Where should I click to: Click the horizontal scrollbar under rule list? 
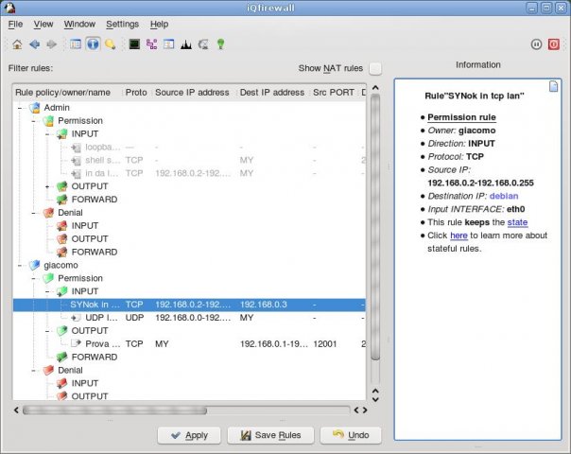pyautogui.click(x=186, y=410)
